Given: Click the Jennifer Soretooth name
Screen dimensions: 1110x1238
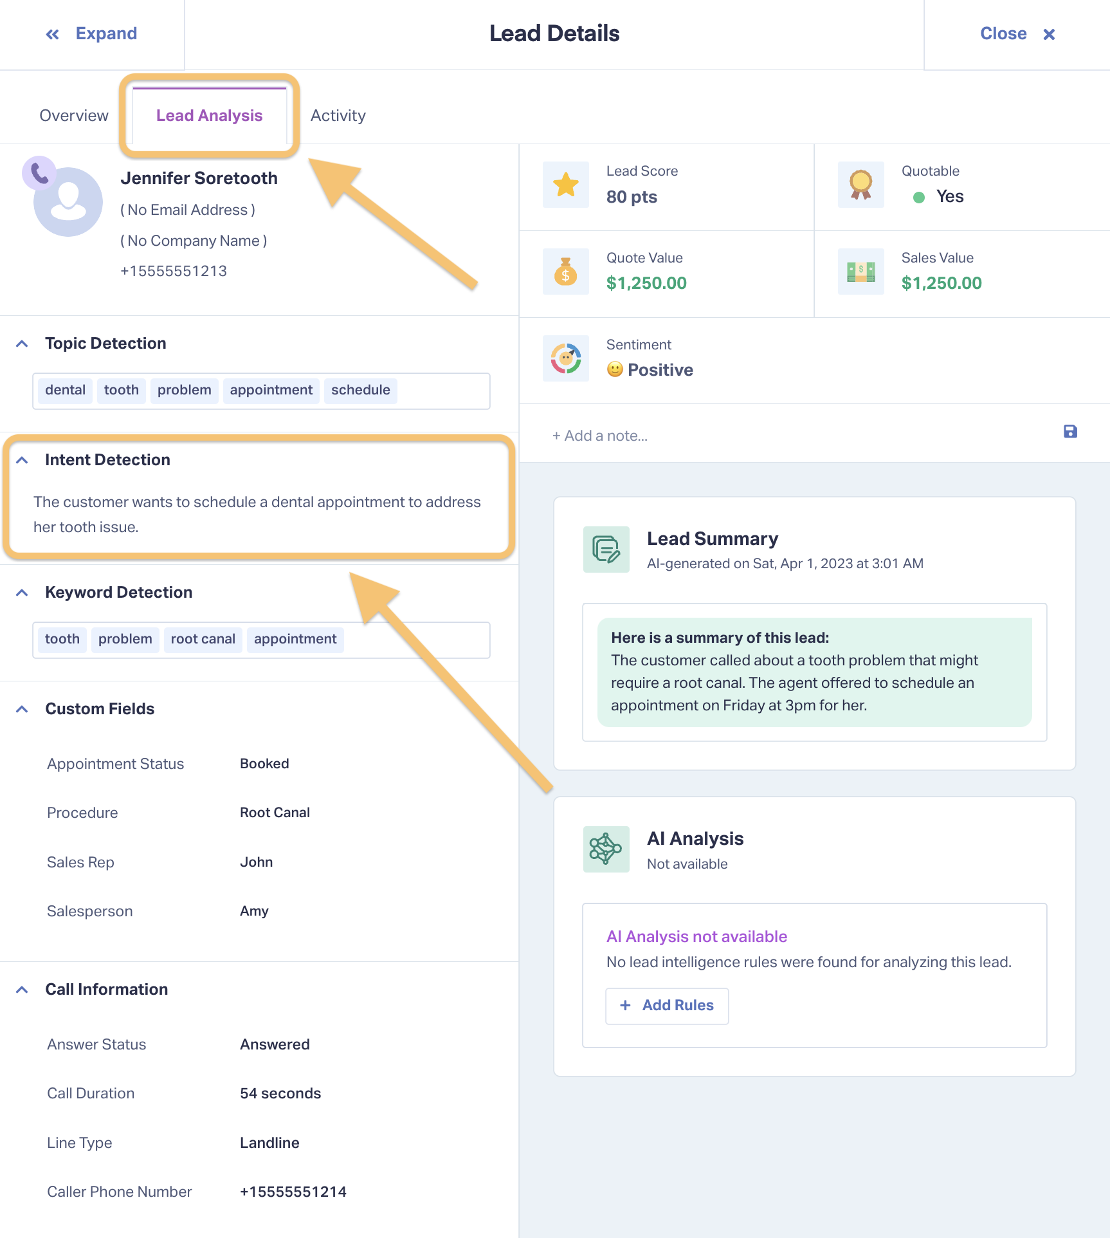Looking at the screenshot, I should [199, 178].
